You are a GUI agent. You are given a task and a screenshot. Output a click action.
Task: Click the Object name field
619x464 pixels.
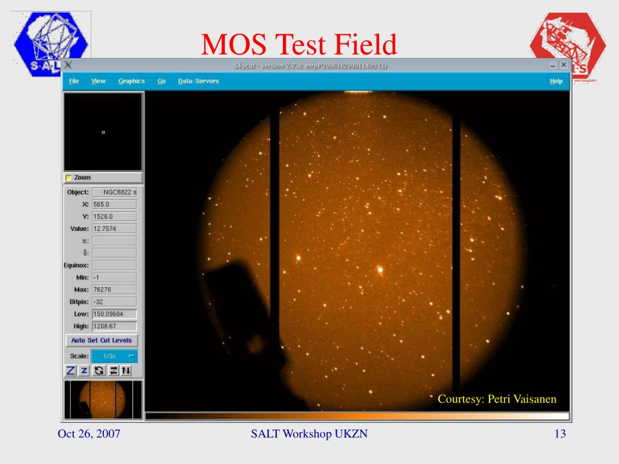[x=114, y=192]
